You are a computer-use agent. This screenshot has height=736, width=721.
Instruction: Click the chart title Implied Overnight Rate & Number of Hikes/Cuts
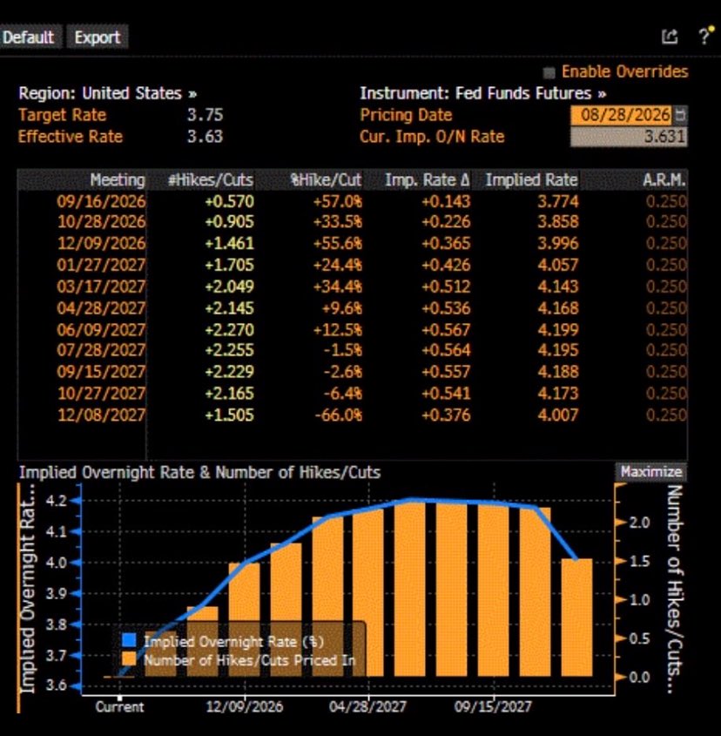pyautogui.click(x=199, y=472)
